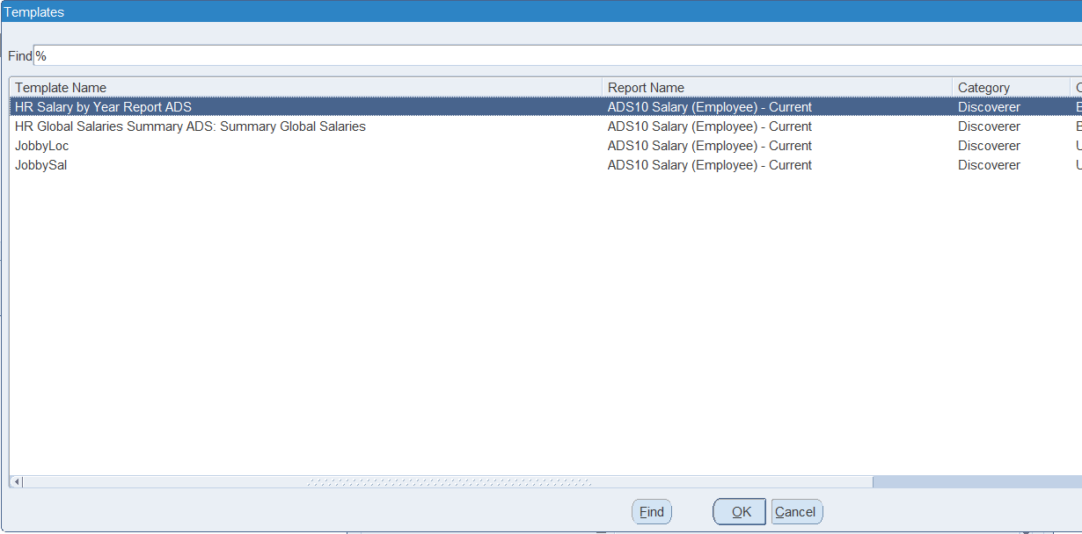Select HR Salary by Year Report ADS row
Screen dimensions: 1082x534
tap(545, 107)
